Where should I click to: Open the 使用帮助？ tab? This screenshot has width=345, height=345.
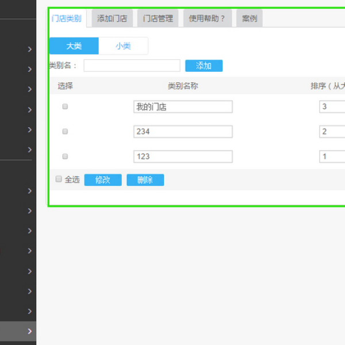coord(207,18)
